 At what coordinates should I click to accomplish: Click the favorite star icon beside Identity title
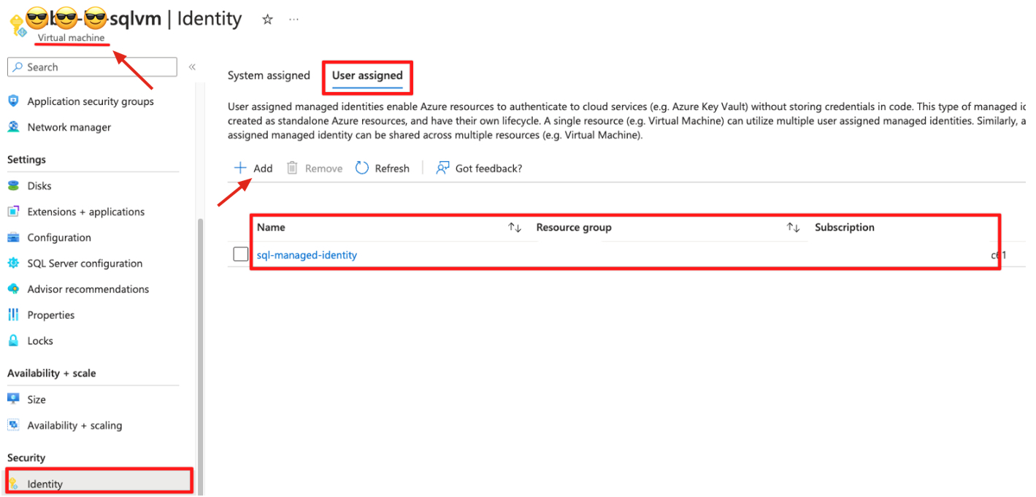tap(267, 20)
